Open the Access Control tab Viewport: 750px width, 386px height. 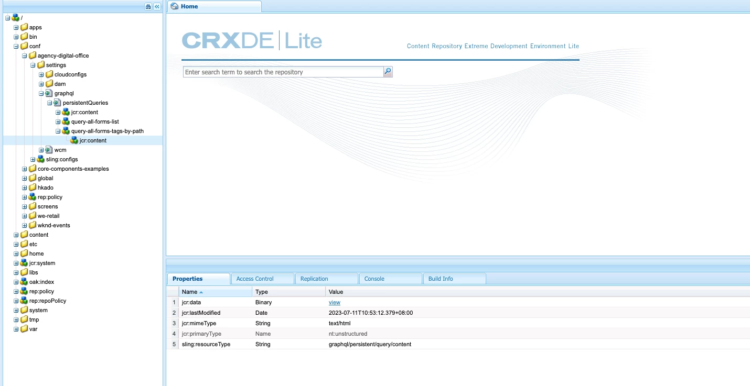coord(262,279)
